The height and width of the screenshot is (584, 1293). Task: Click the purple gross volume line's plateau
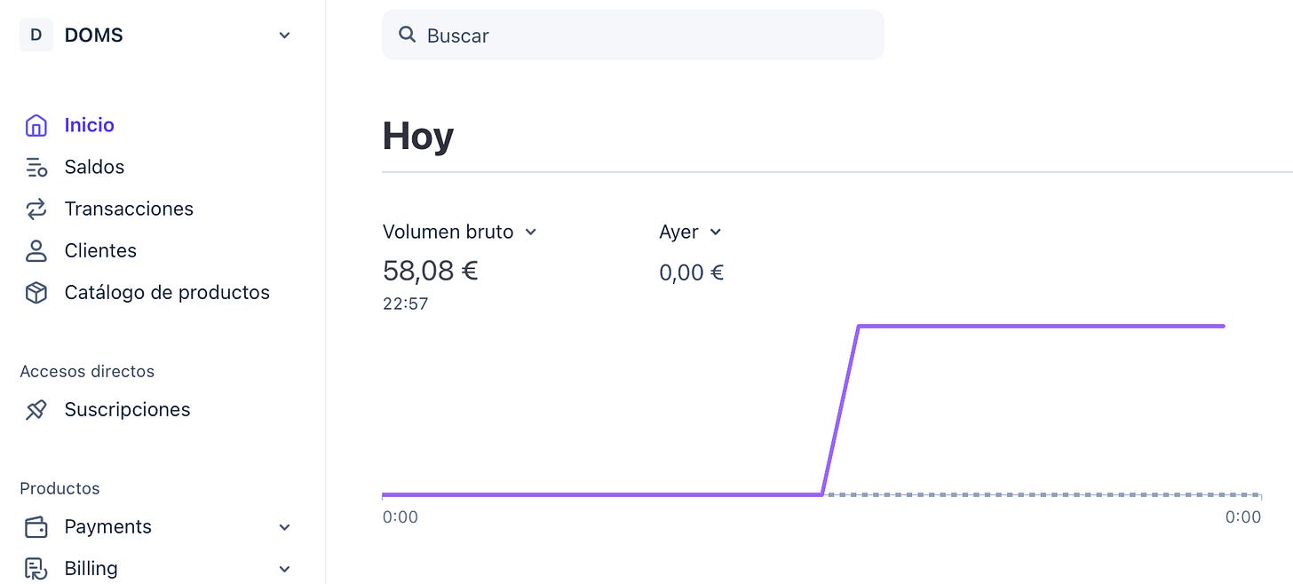(1041, 326)
